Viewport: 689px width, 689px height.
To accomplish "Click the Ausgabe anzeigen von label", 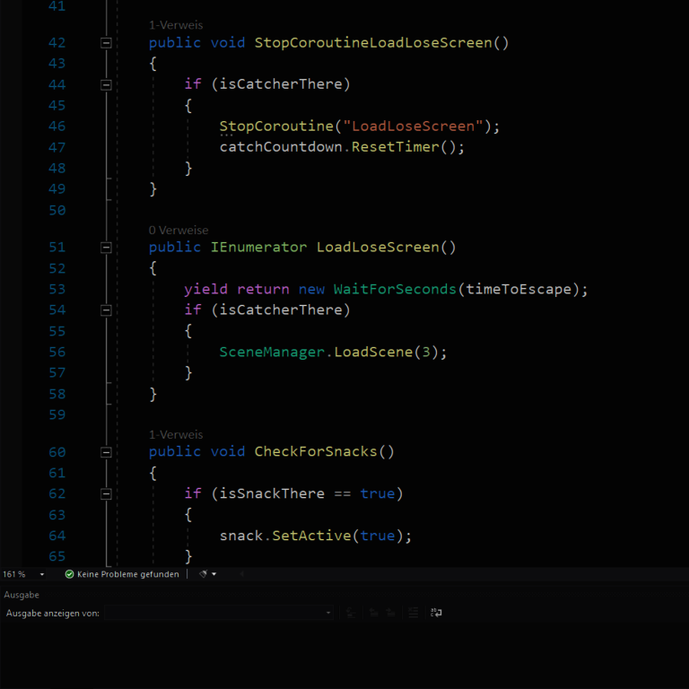I will point(53,613).
